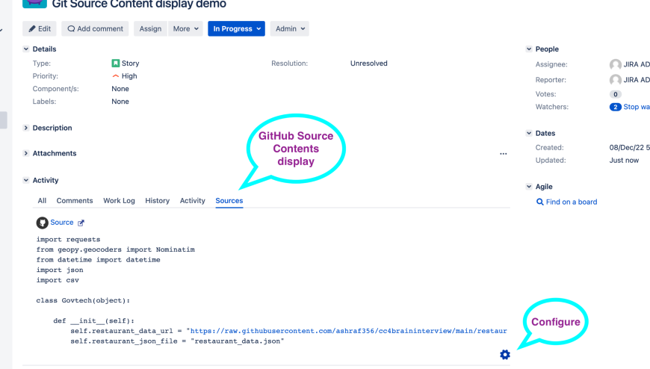Screen dimensions: 650x369
Task: Click Find on a board link
Action: 572,202
